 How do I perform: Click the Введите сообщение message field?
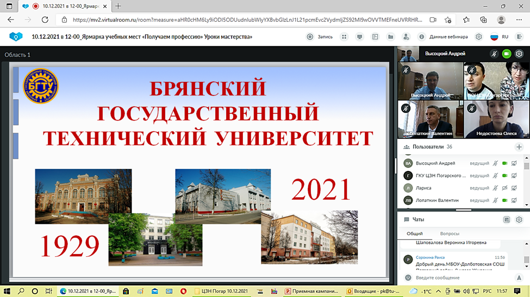pos(463,278)
